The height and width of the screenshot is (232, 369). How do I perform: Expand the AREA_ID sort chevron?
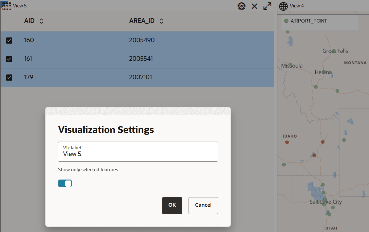pos(161,21)
